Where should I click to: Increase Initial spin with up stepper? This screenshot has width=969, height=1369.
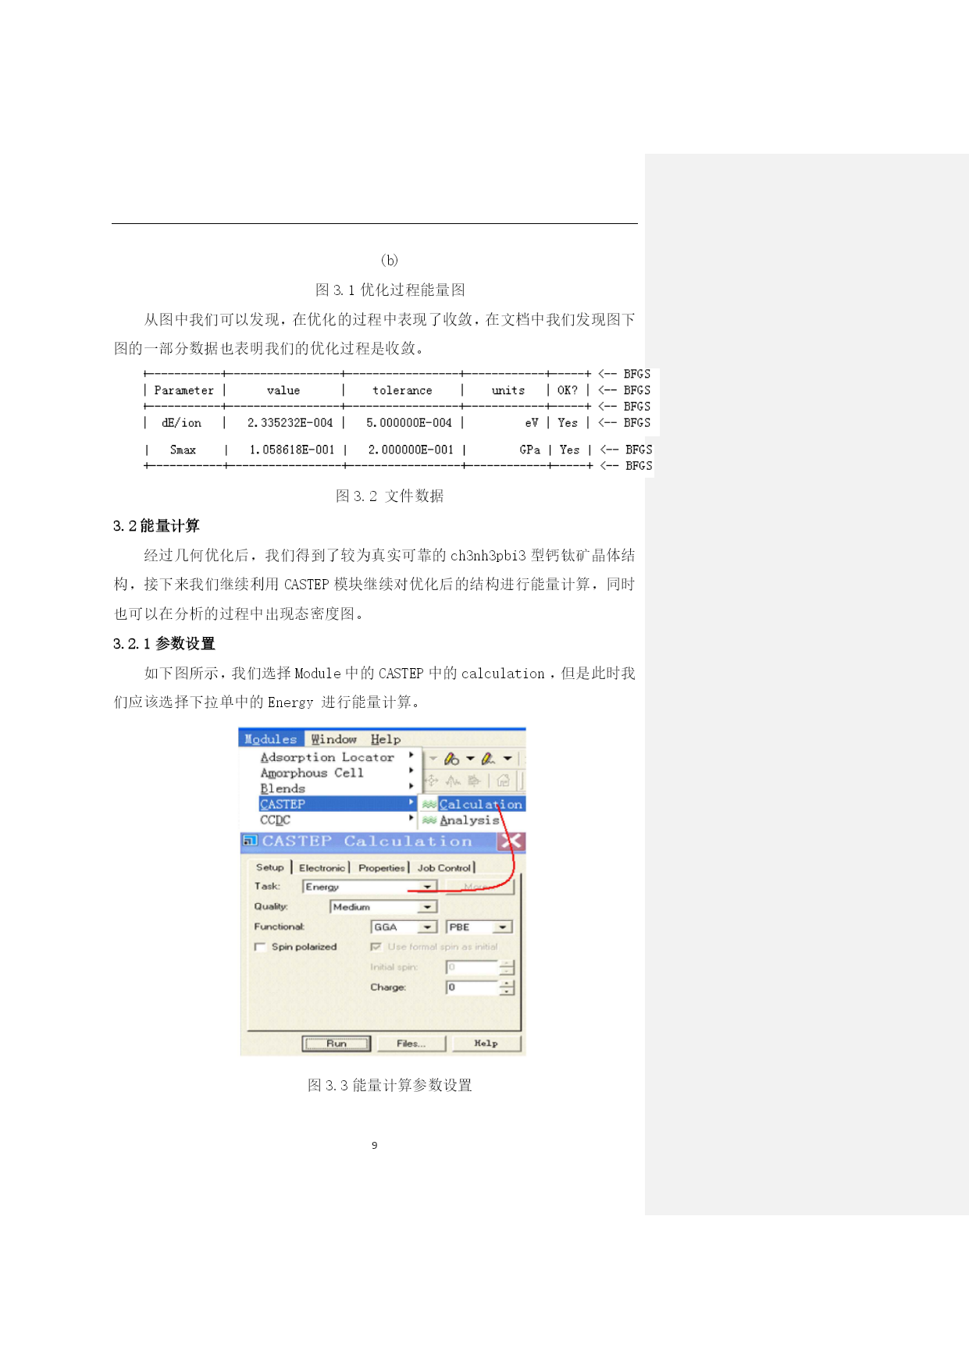[507, 963]
